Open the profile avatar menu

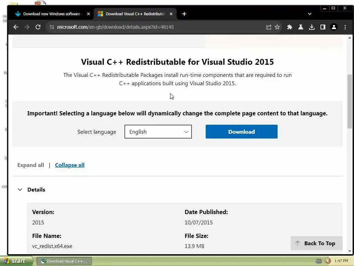[334, 27]
